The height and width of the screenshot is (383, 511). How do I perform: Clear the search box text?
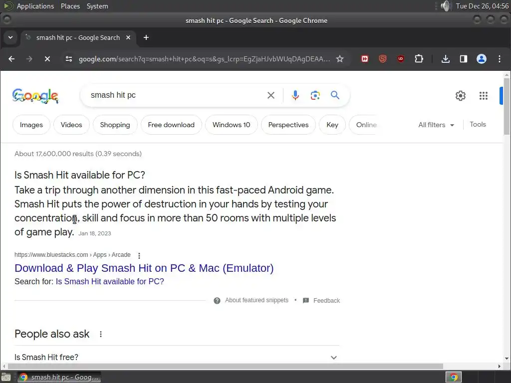(271, 95)
